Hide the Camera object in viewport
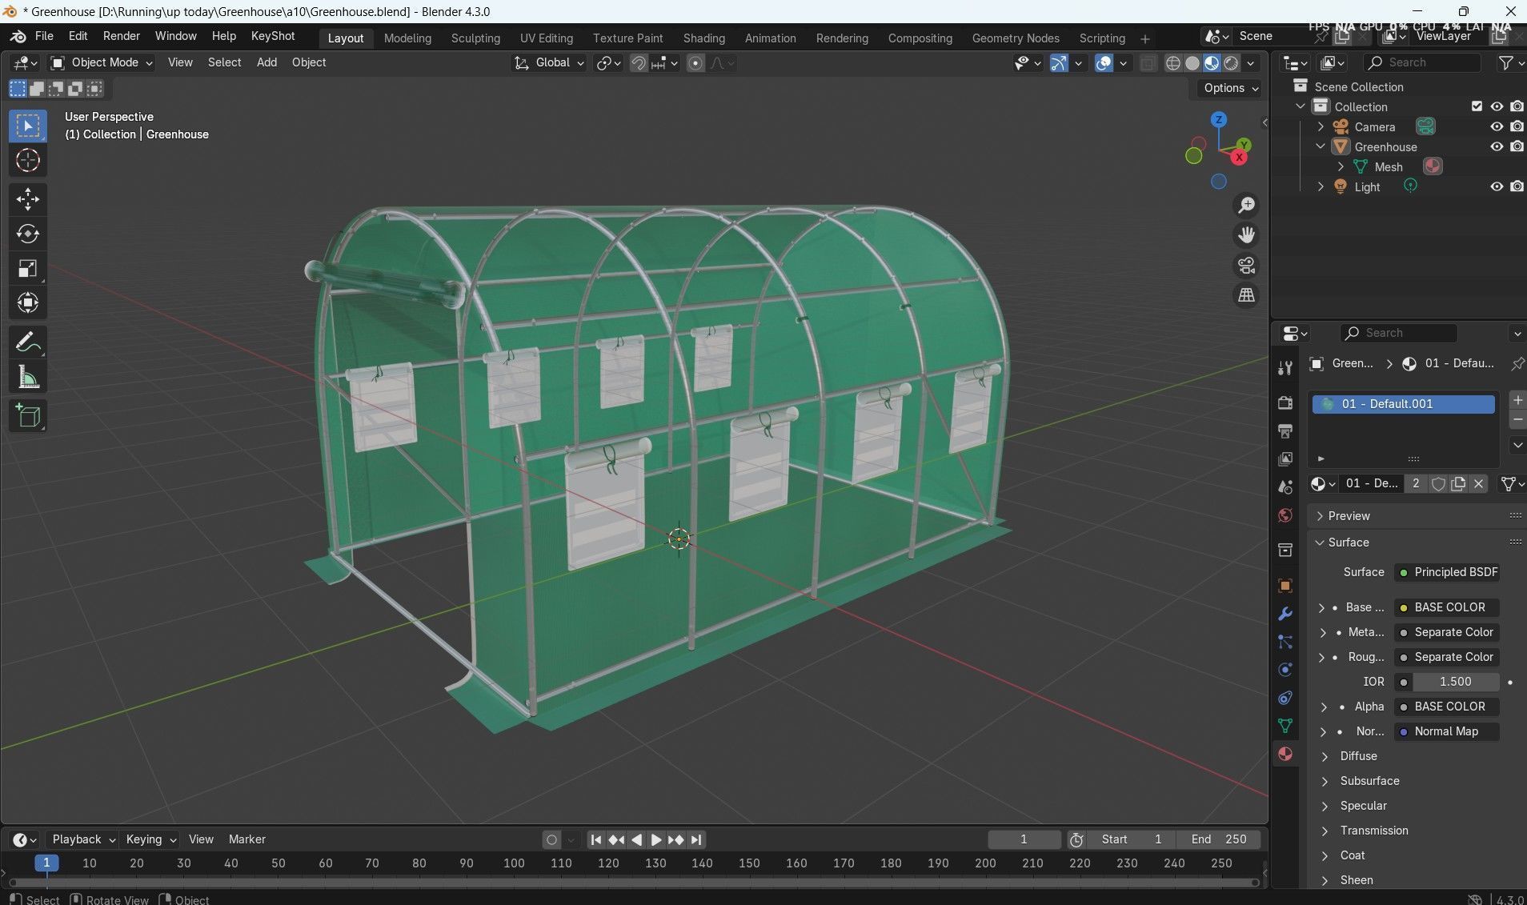The image size is (1527, 905). 1497,126
